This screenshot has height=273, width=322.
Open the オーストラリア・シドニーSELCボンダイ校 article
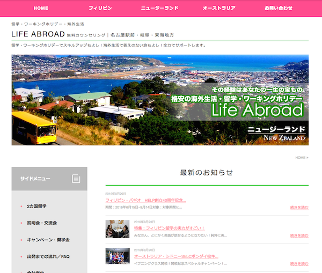(176, 256)
